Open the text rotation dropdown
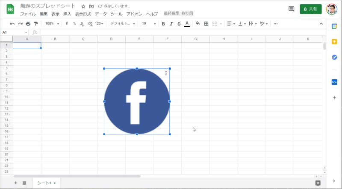 pos(264,23)
